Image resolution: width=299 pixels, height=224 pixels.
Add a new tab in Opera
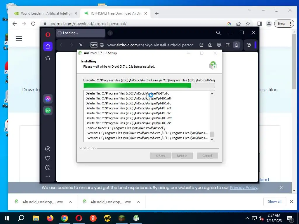[110, 33]
